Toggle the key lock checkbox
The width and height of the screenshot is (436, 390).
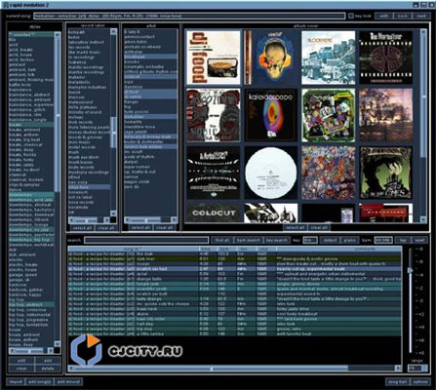pyautogui.click(x=351, y=16)
